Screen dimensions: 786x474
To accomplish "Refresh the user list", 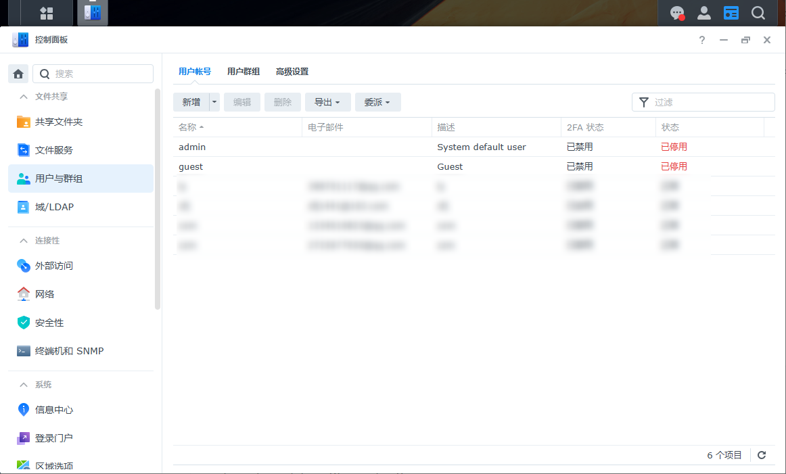I will (762, 455).
